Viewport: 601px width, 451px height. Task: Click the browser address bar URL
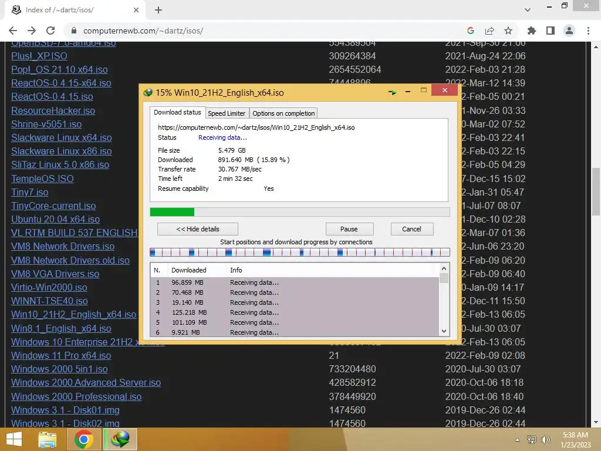click(x=143, y=31)
